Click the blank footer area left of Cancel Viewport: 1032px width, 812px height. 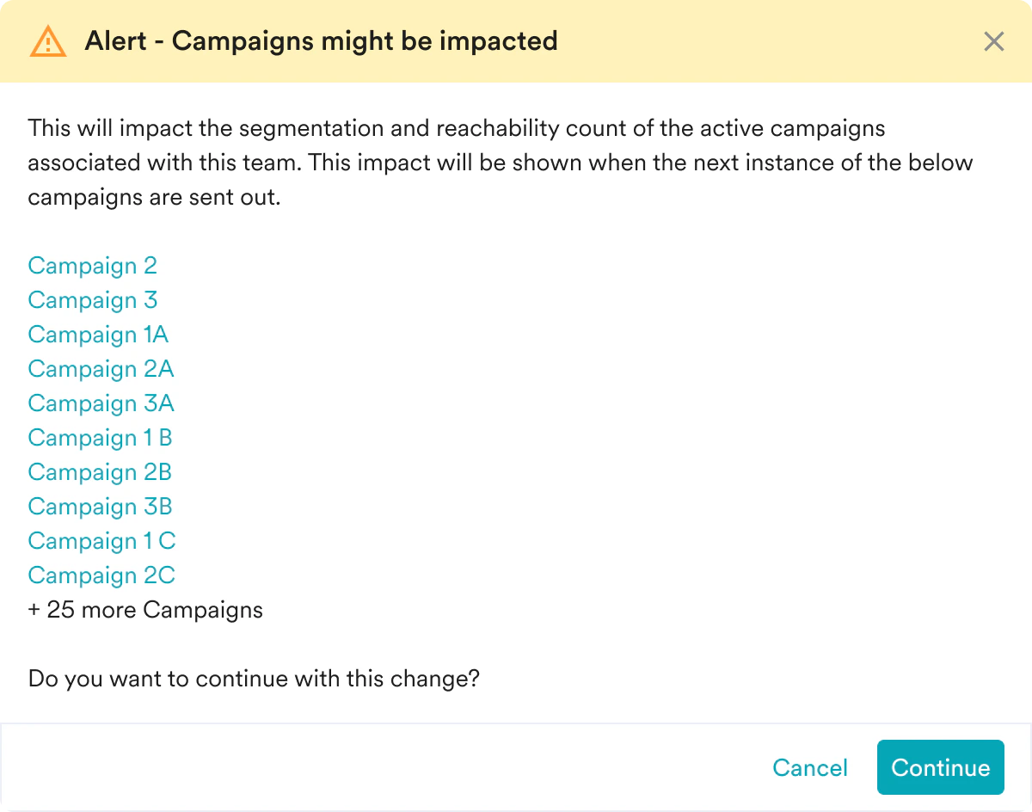387,767
